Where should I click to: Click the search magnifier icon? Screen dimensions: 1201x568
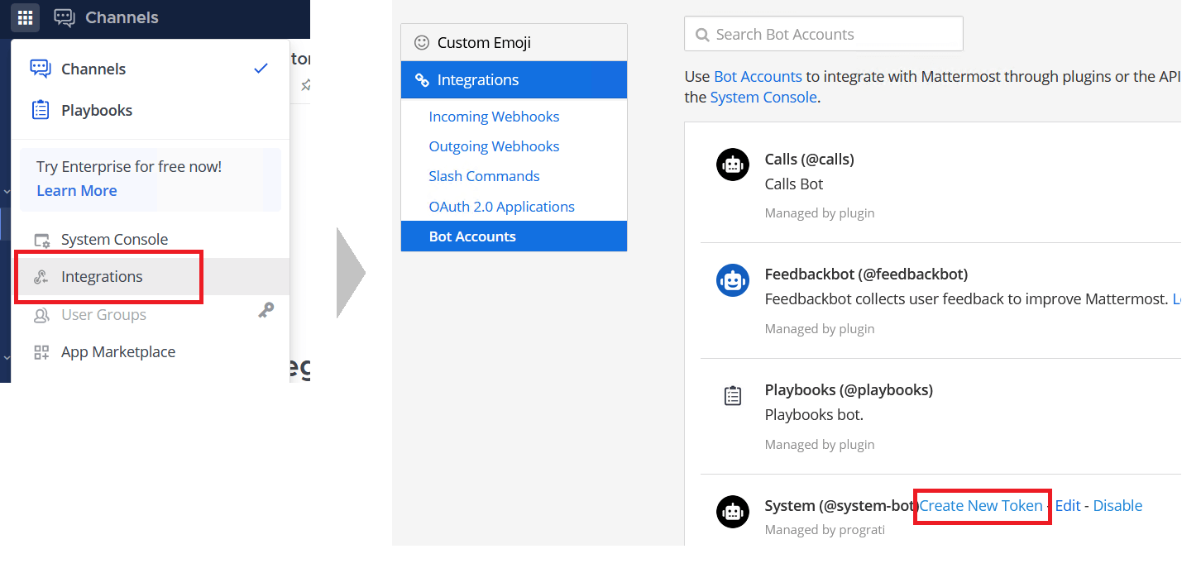(702, 35)
